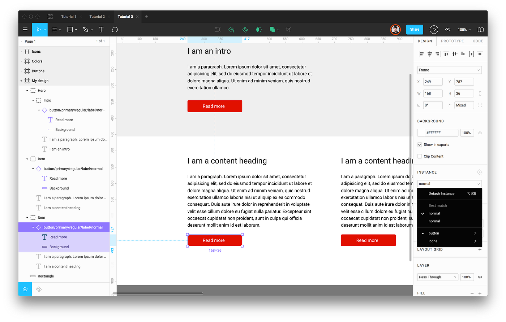506x322 pixels.
Task: Open the 100% zoom dropdown
Action: (x=464, y=30)
